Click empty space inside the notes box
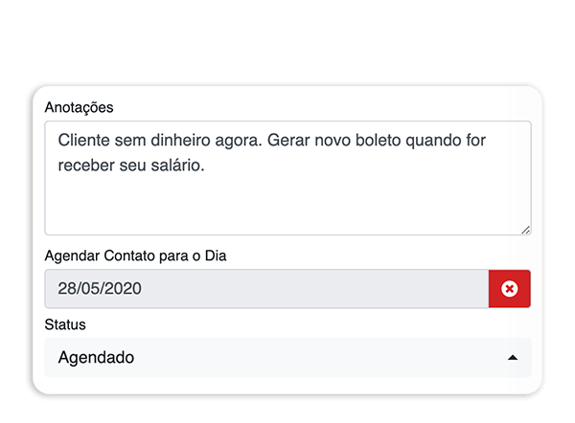Screen dimensions: 575x423 click(x=287, y=205)
